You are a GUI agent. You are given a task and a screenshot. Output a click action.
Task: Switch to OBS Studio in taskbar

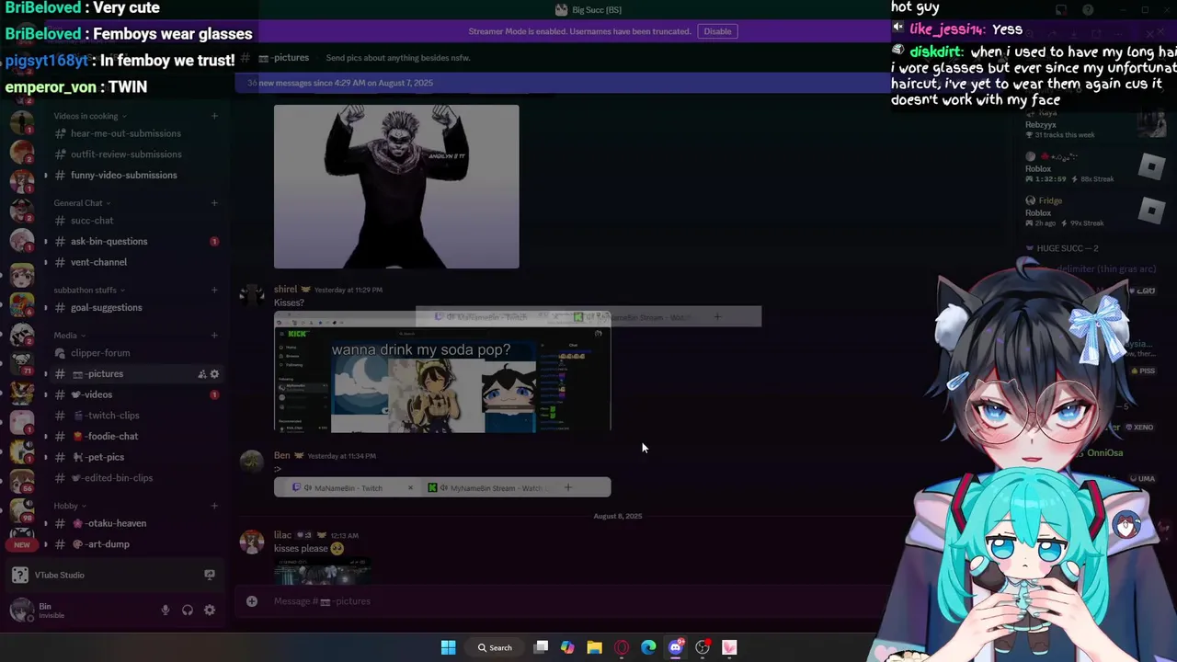click(703, 647)
